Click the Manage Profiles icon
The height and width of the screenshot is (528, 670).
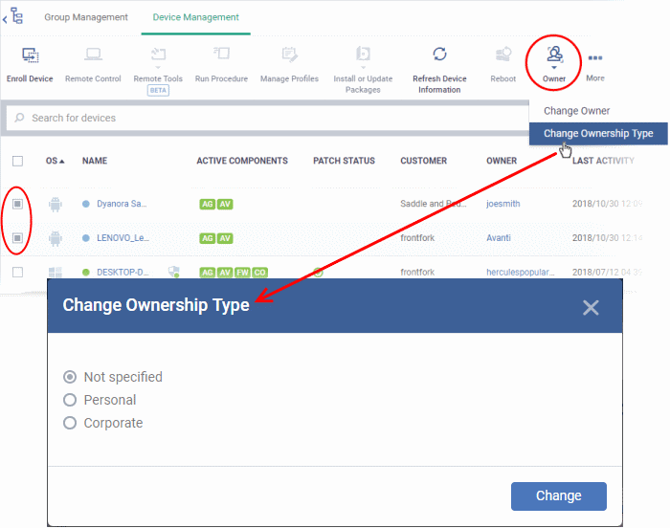coord(290,55)
